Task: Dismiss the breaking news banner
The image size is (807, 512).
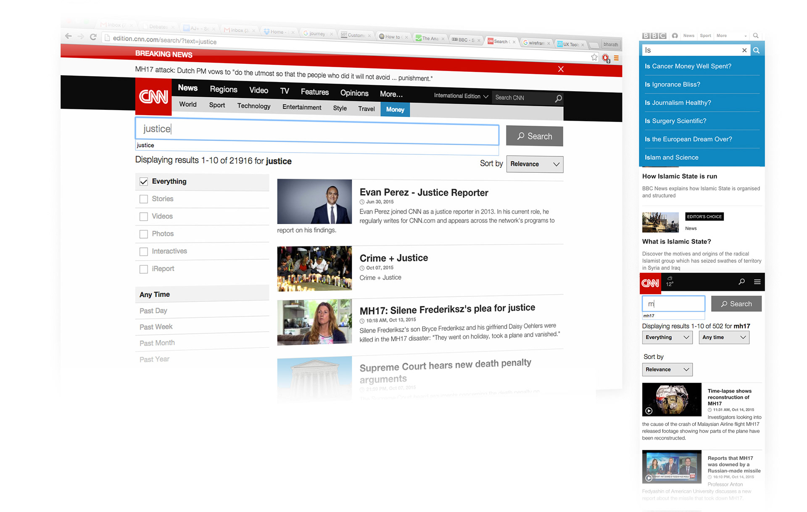Action: coord(561,69)
